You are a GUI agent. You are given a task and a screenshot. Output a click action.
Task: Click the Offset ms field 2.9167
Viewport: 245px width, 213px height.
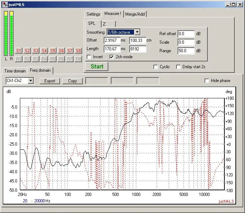(x=112, y=40)
